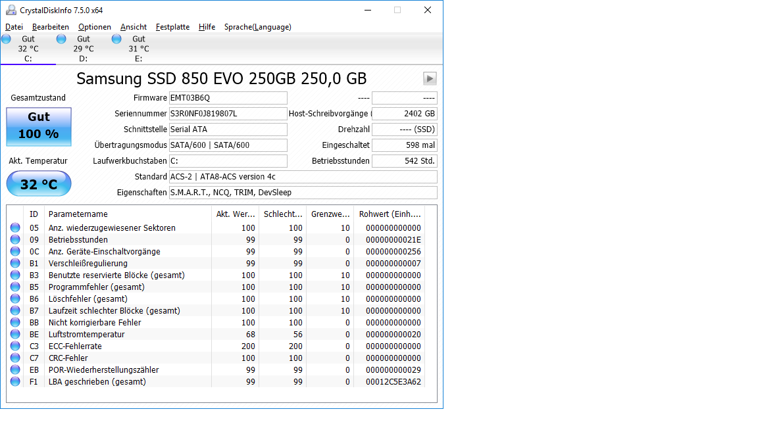758x426 pixels.
Task: Select 'Laufzeit schlechter Blöcke (gesamt)' text
Action: (x=114, y=310)
